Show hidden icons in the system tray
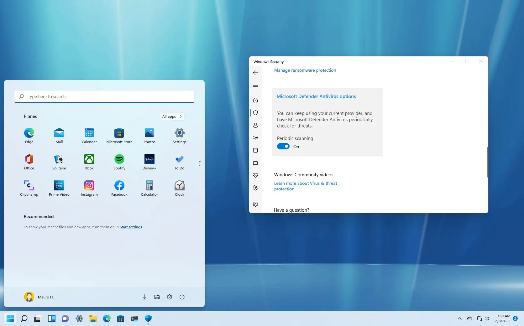This screenshot has height=326, width=524. (459, 318)
